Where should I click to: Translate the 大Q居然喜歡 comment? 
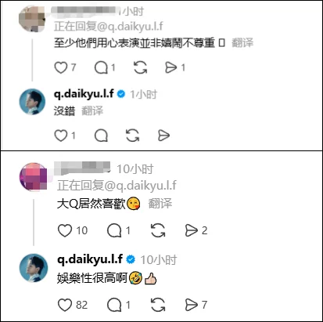point(160,204)
